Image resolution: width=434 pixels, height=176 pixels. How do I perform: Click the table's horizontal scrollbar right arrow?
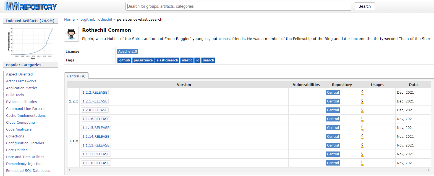tap(429, 170)
